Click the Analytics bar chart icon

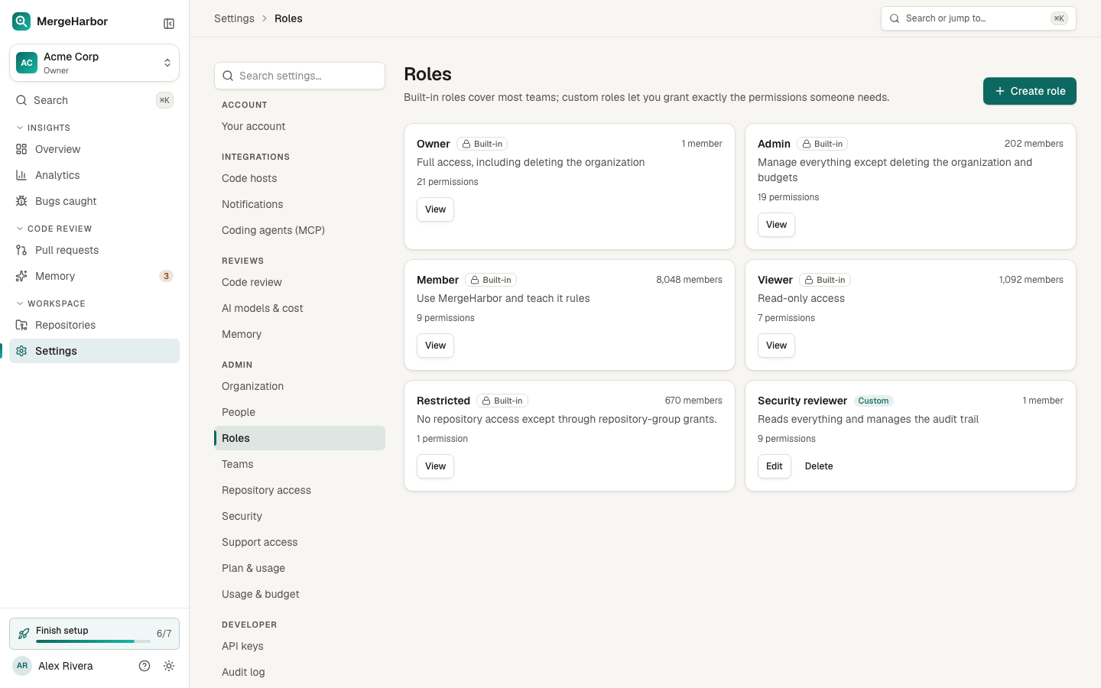(21, 175)
